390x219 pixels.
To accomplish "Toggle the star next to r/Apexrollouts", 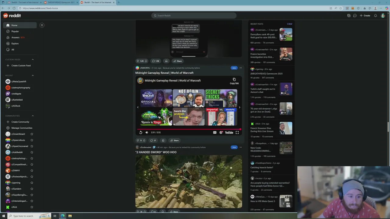I will pos(32,140).
